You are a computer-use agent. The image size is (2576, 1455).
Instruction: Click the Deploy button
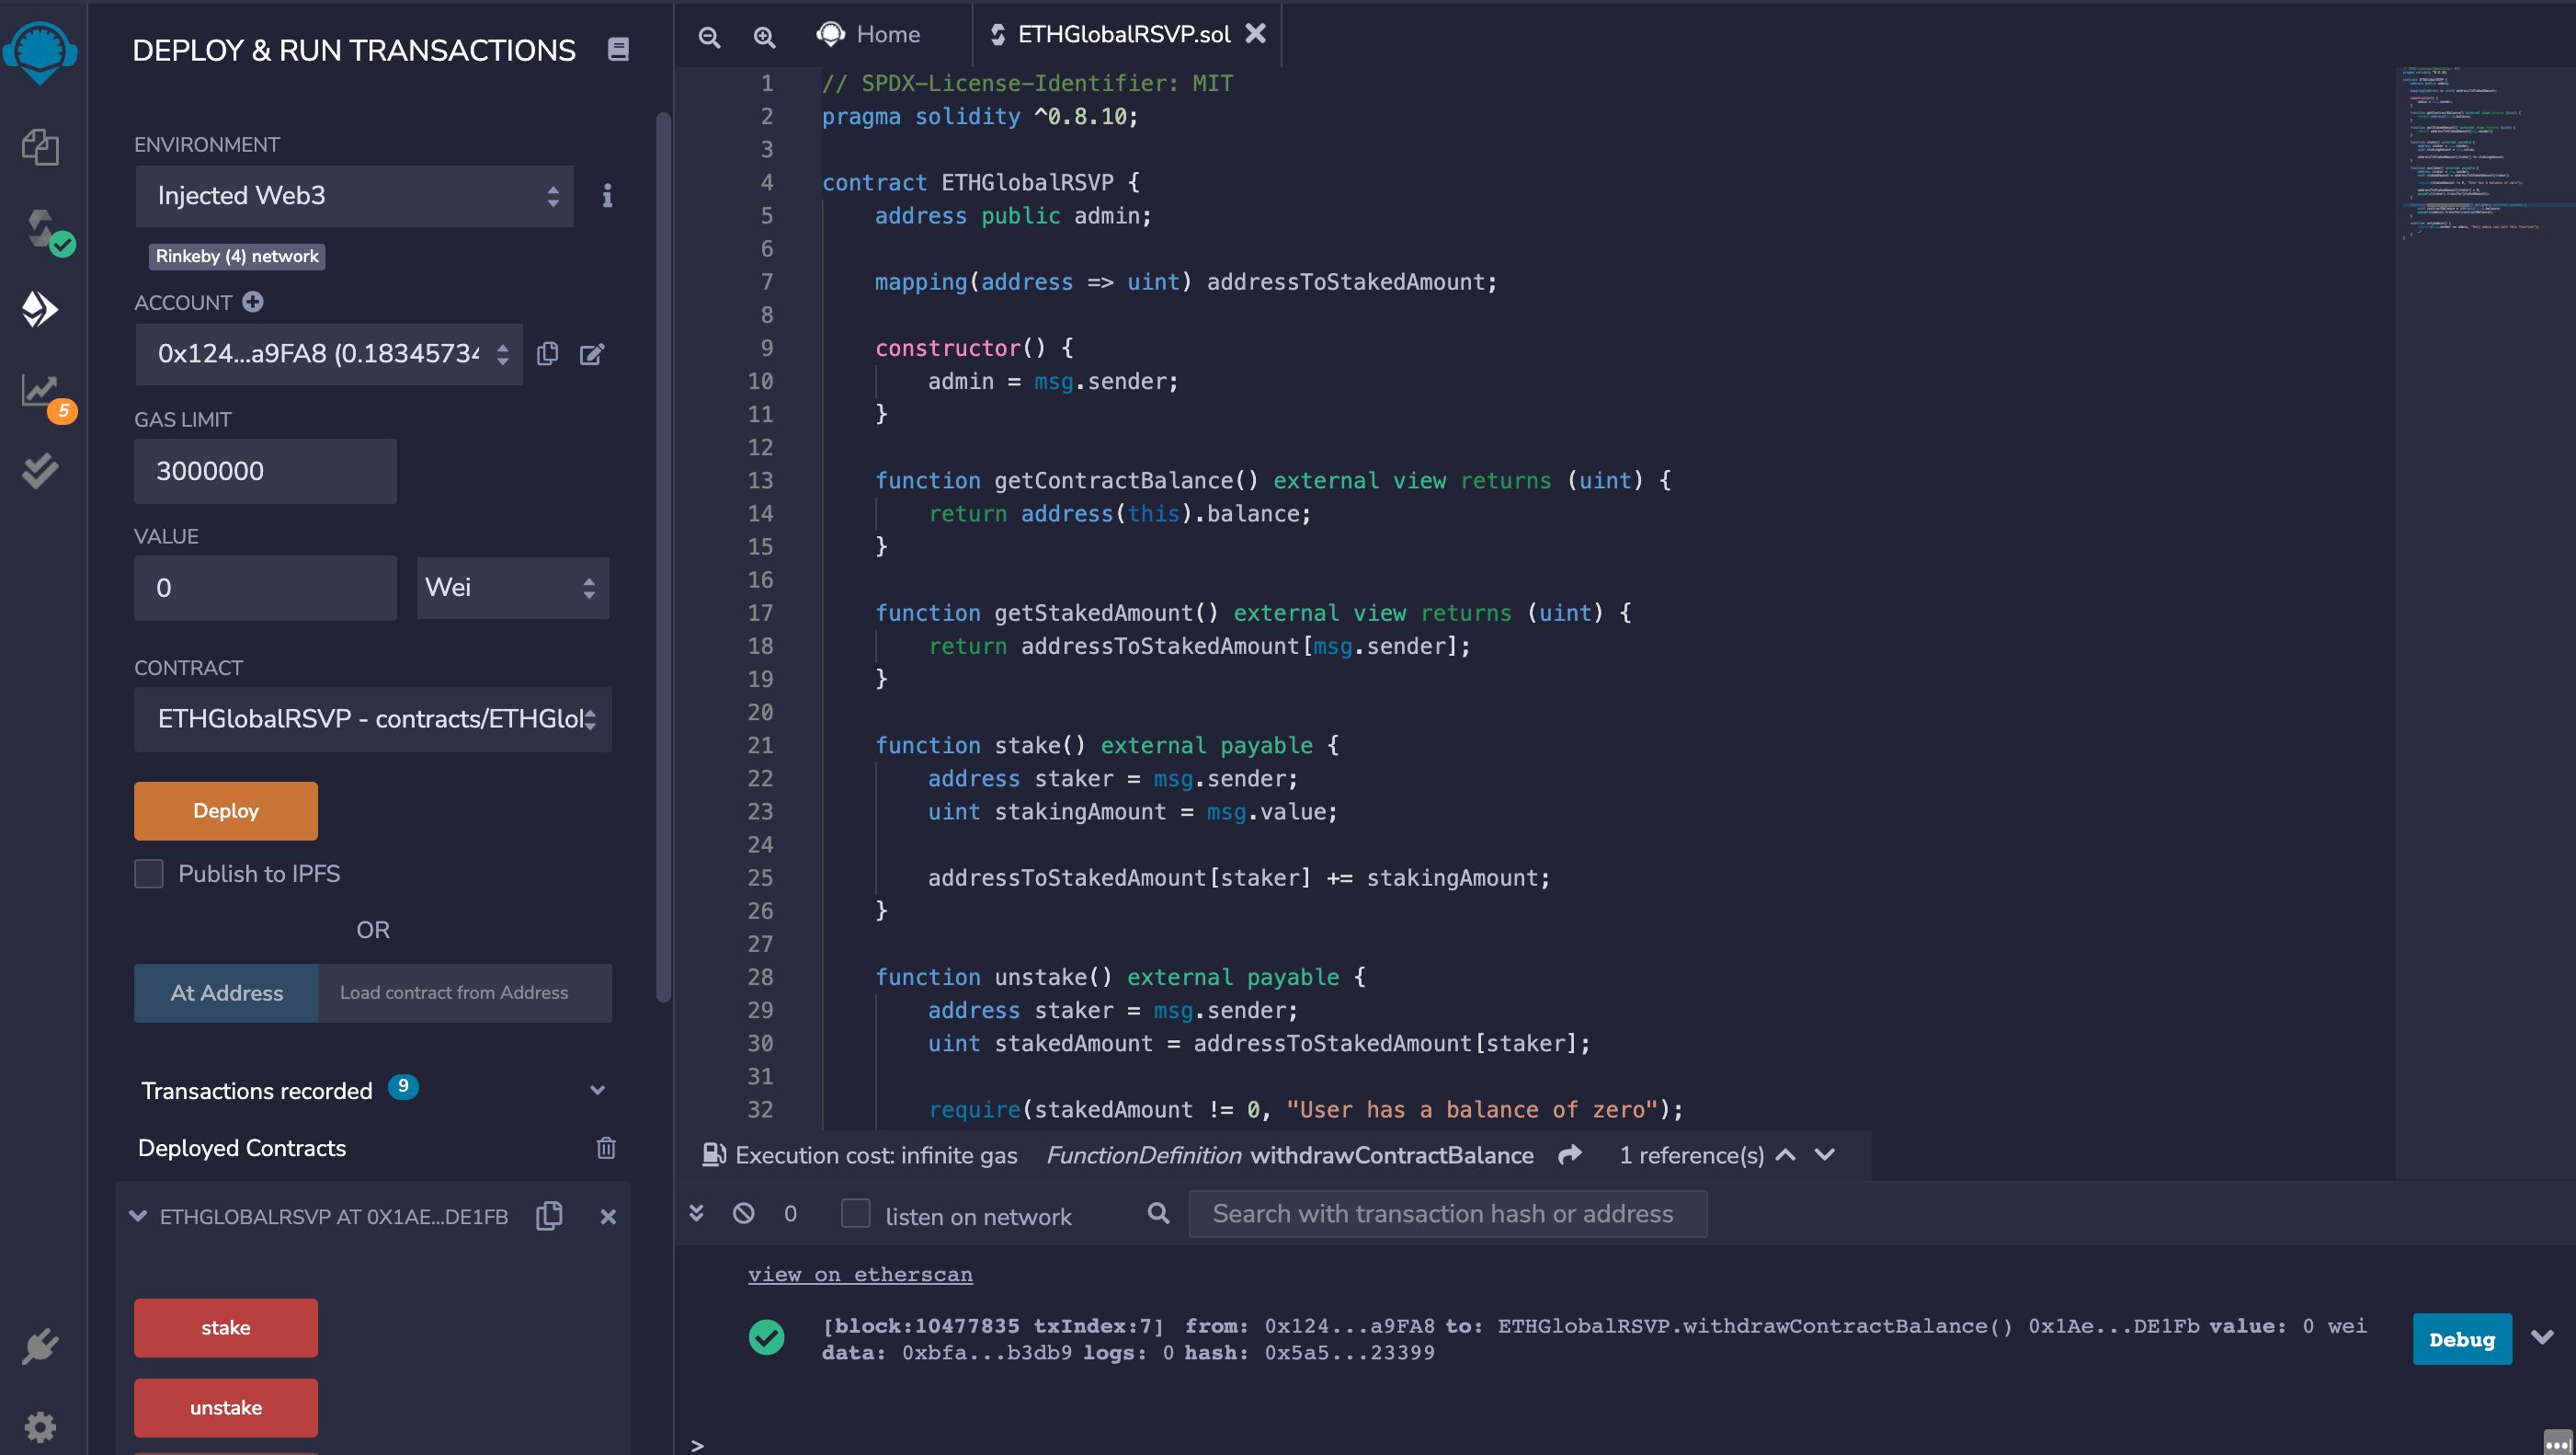pos(224,810)
